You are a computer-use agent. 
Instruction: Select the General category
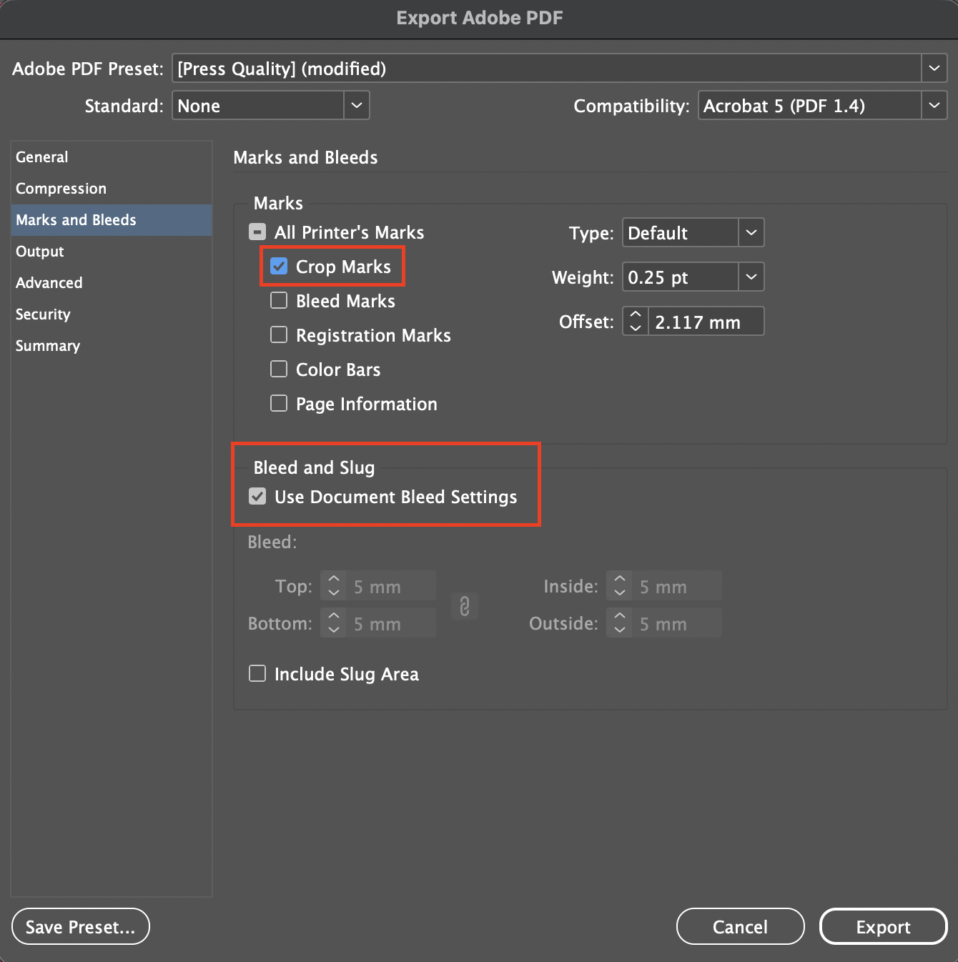coord(112,157)
